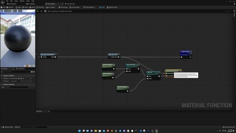Open the attribute array element dropdown
236x133 pixels.
15,81
